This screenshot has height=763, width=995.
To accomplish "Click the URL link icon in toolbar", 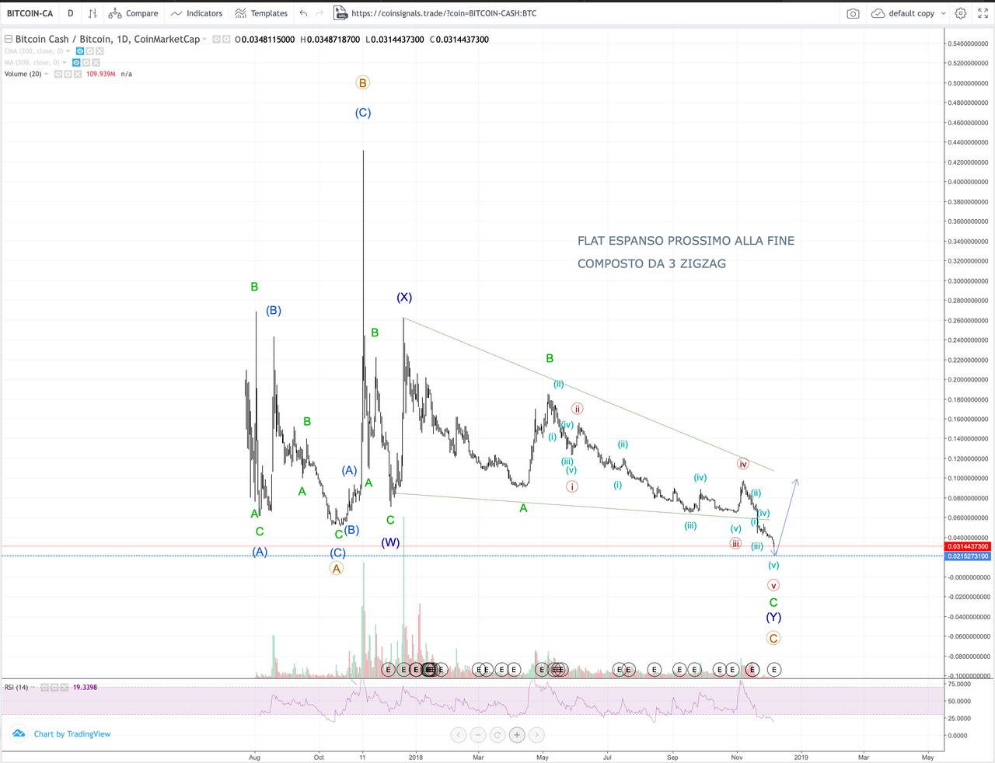I will 340,13.
